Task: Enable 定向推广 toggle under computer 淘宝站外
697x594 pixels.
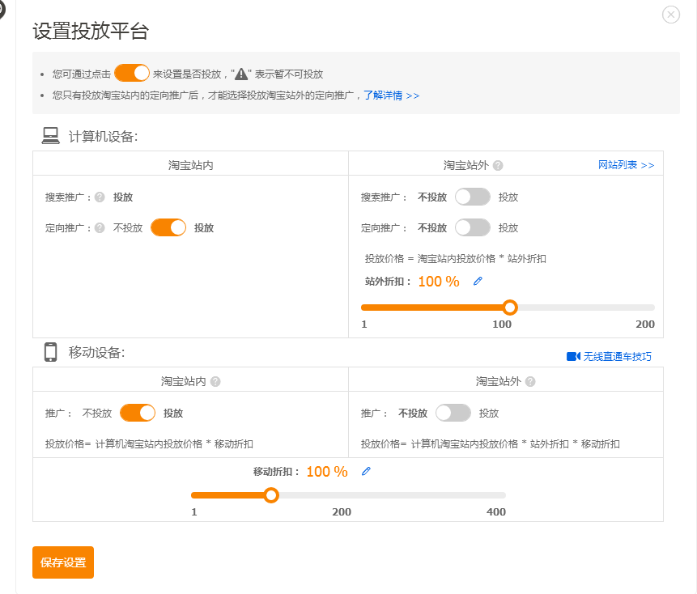Action: point(473,228)
